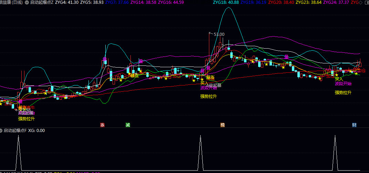Viewport: 369px width, 173px height.
Task: Select the 启动起爆点F sub-indicator name
Action: [x=15, y=131]
